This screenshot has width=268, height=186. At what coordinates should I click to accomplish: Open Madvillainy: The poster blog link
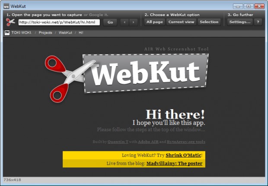coord(174,164)
